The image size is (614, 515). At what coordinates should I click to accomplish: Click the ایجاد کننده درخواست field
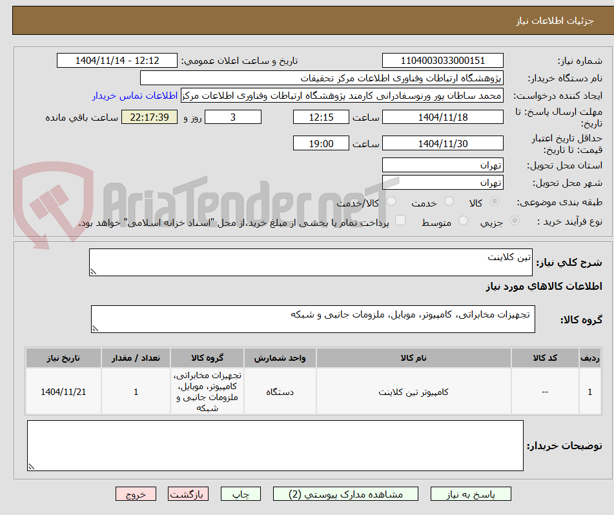pyautogui.click(x=342, y=96)
